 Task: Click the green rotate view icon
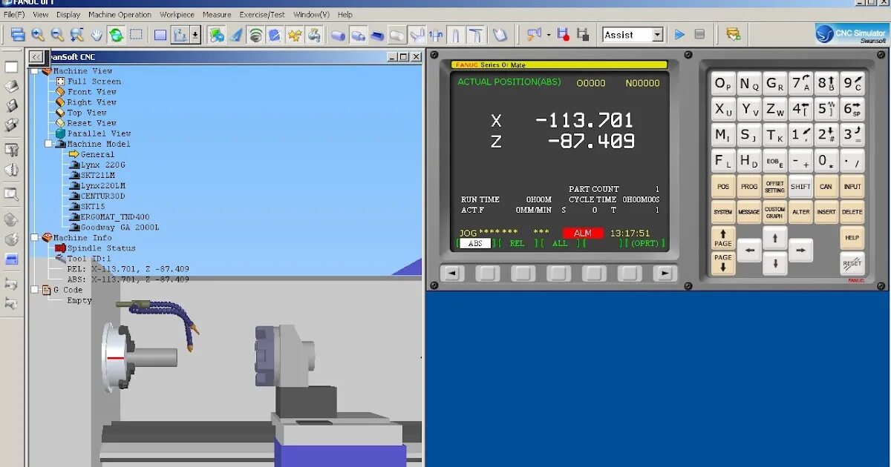tap(117, 35)
